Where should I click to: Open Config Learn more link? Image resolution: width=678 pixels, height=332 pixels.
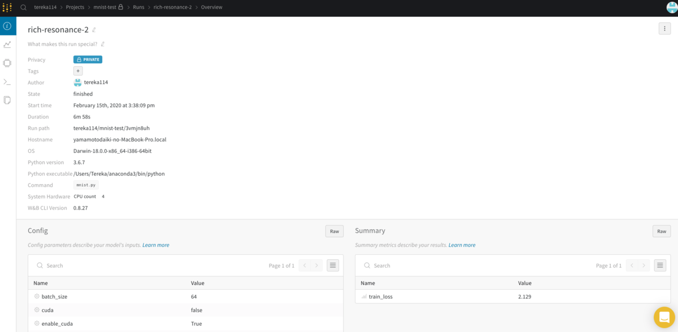[x=156, y=245]
